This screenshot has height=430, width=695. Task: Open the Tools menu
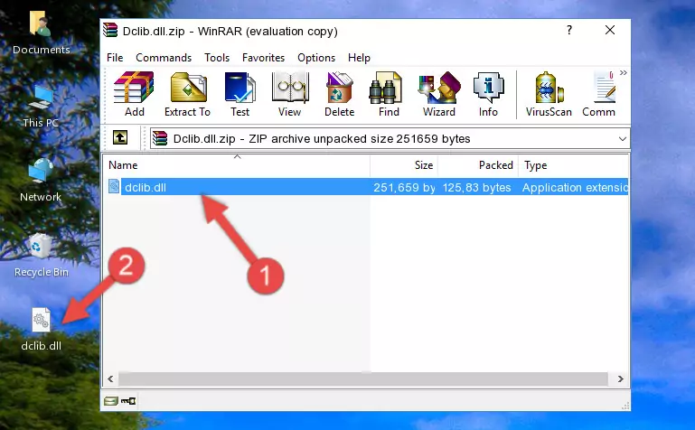[x=217, y=58]
